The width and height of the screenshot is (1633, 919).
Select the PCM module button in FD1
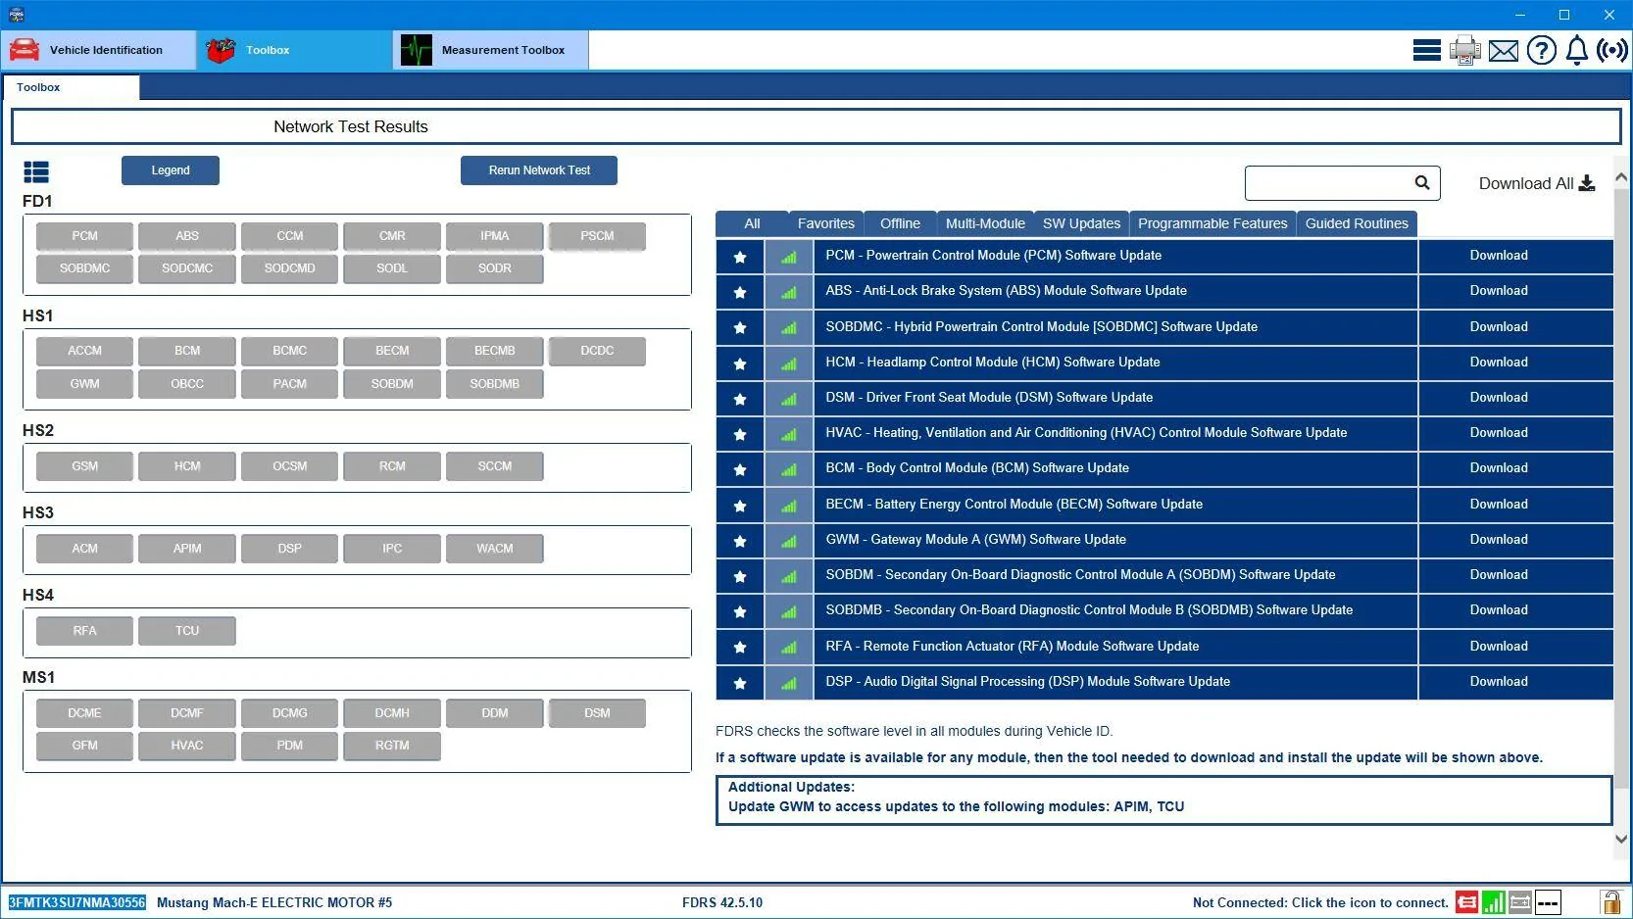click(x=84, y=236)
